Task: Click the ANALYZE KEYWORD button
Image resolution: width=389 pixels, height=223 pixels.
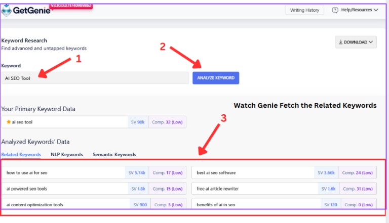Action: (216, 78)
